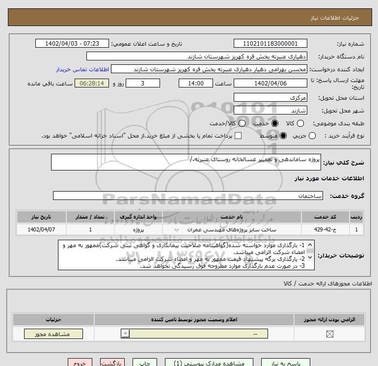This screenshot has height=366, width=378.
Task: Click the گروه خدمت field ساختمان
Action: [x=188, y=196]
